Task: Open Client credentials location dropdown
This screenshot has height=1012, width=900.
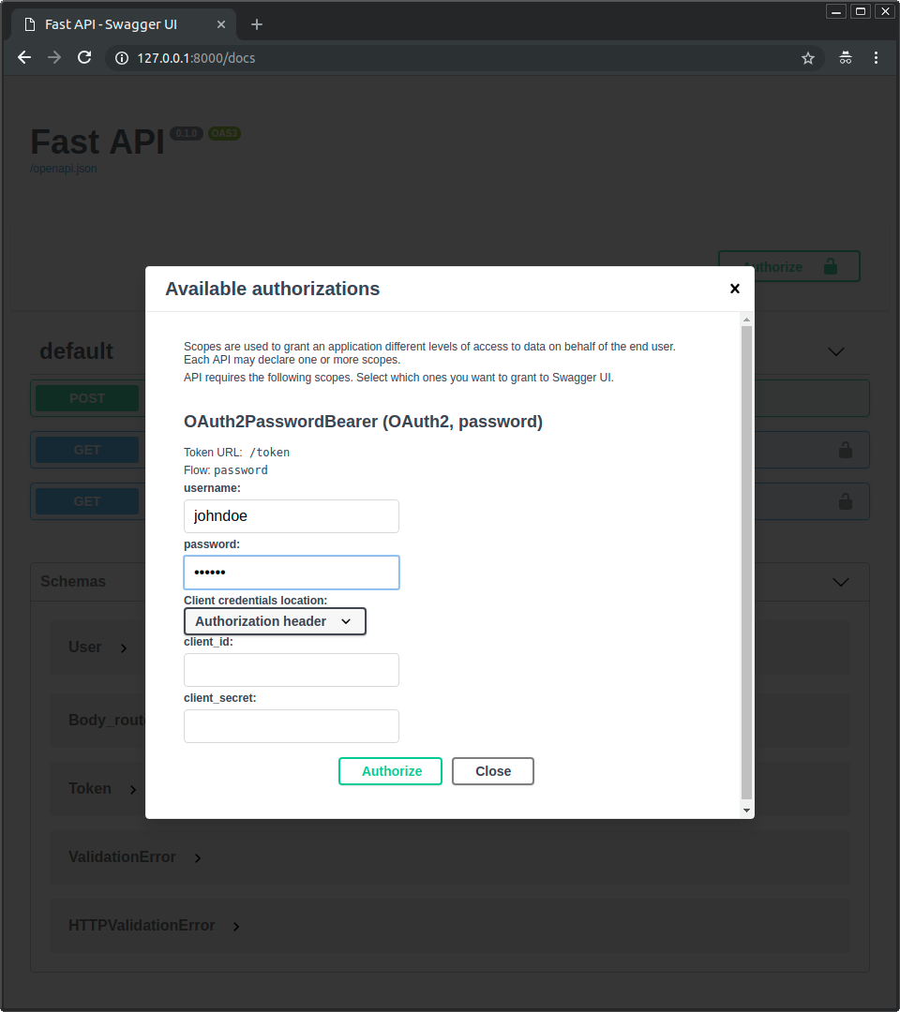Action: point(275,621)
